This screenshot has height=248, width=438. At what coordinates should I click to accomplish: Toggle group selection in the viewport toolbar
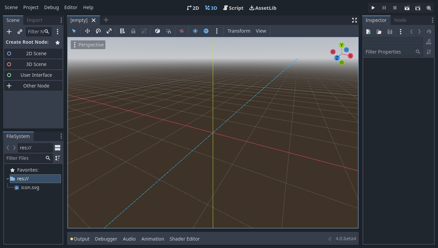(x=144, y=31)
